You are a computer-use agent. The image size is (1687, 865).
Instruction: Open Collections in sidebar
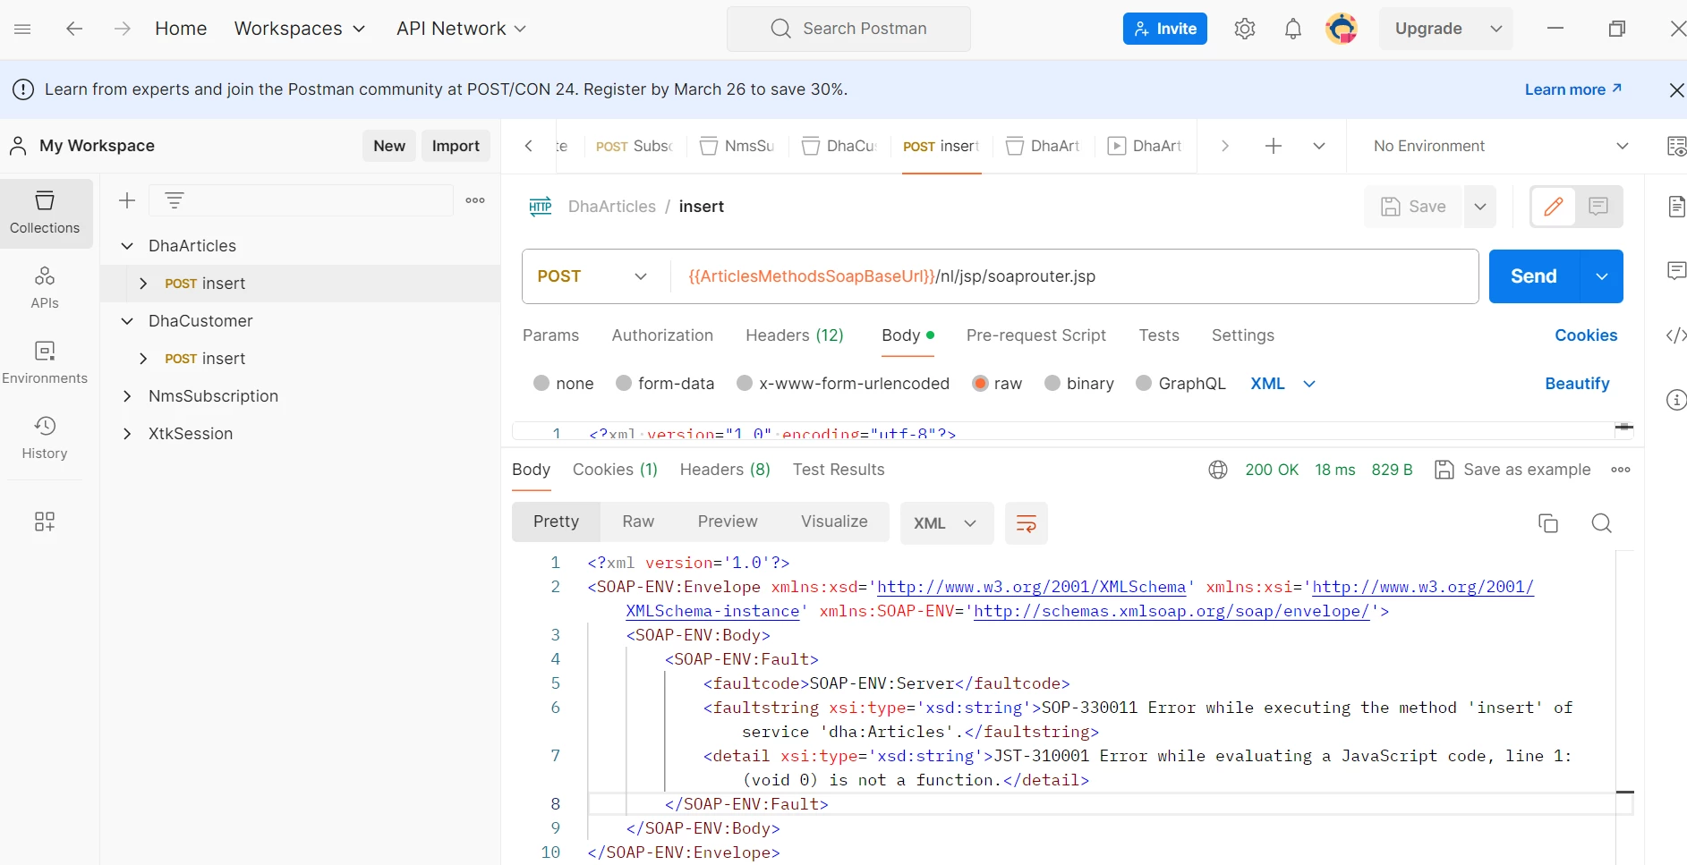(45, 213)
